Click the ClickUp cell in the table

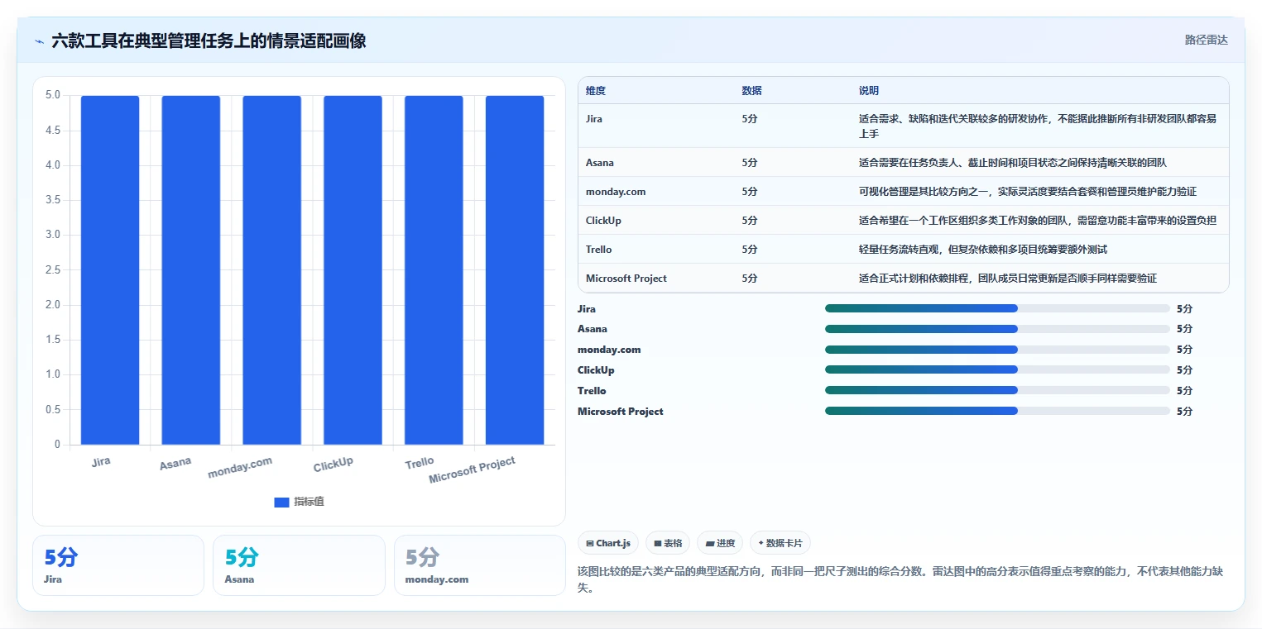click(x=603, y=221)
